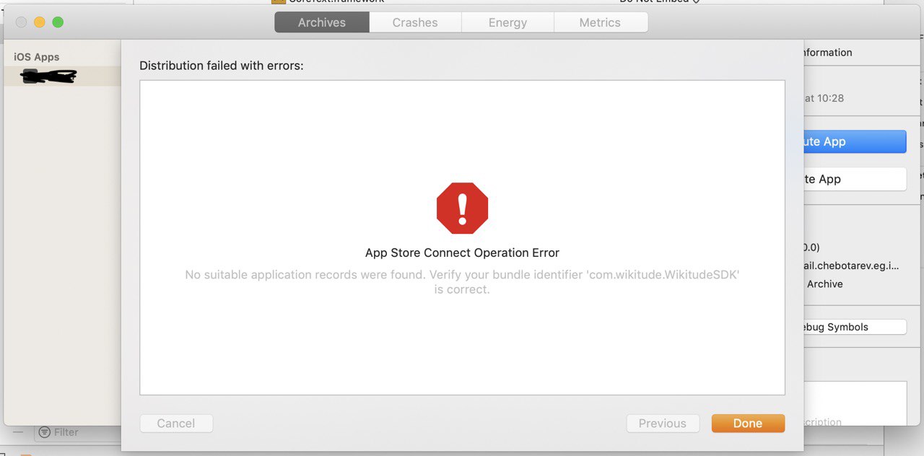
Task: Click 'No suitable application records were found' message
Action: (463, 282)
